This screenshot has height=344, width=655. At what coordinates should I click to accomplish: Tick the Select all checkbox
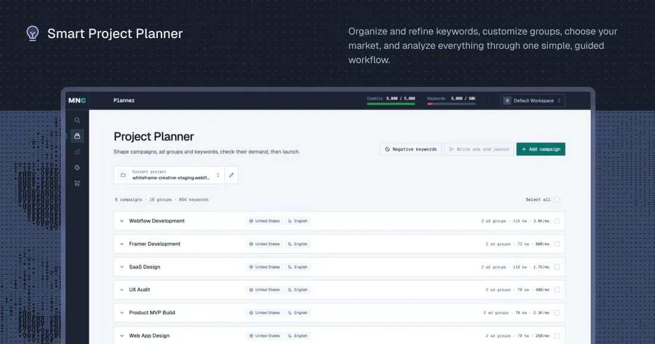pyautogui.click(x=557, y=199)
